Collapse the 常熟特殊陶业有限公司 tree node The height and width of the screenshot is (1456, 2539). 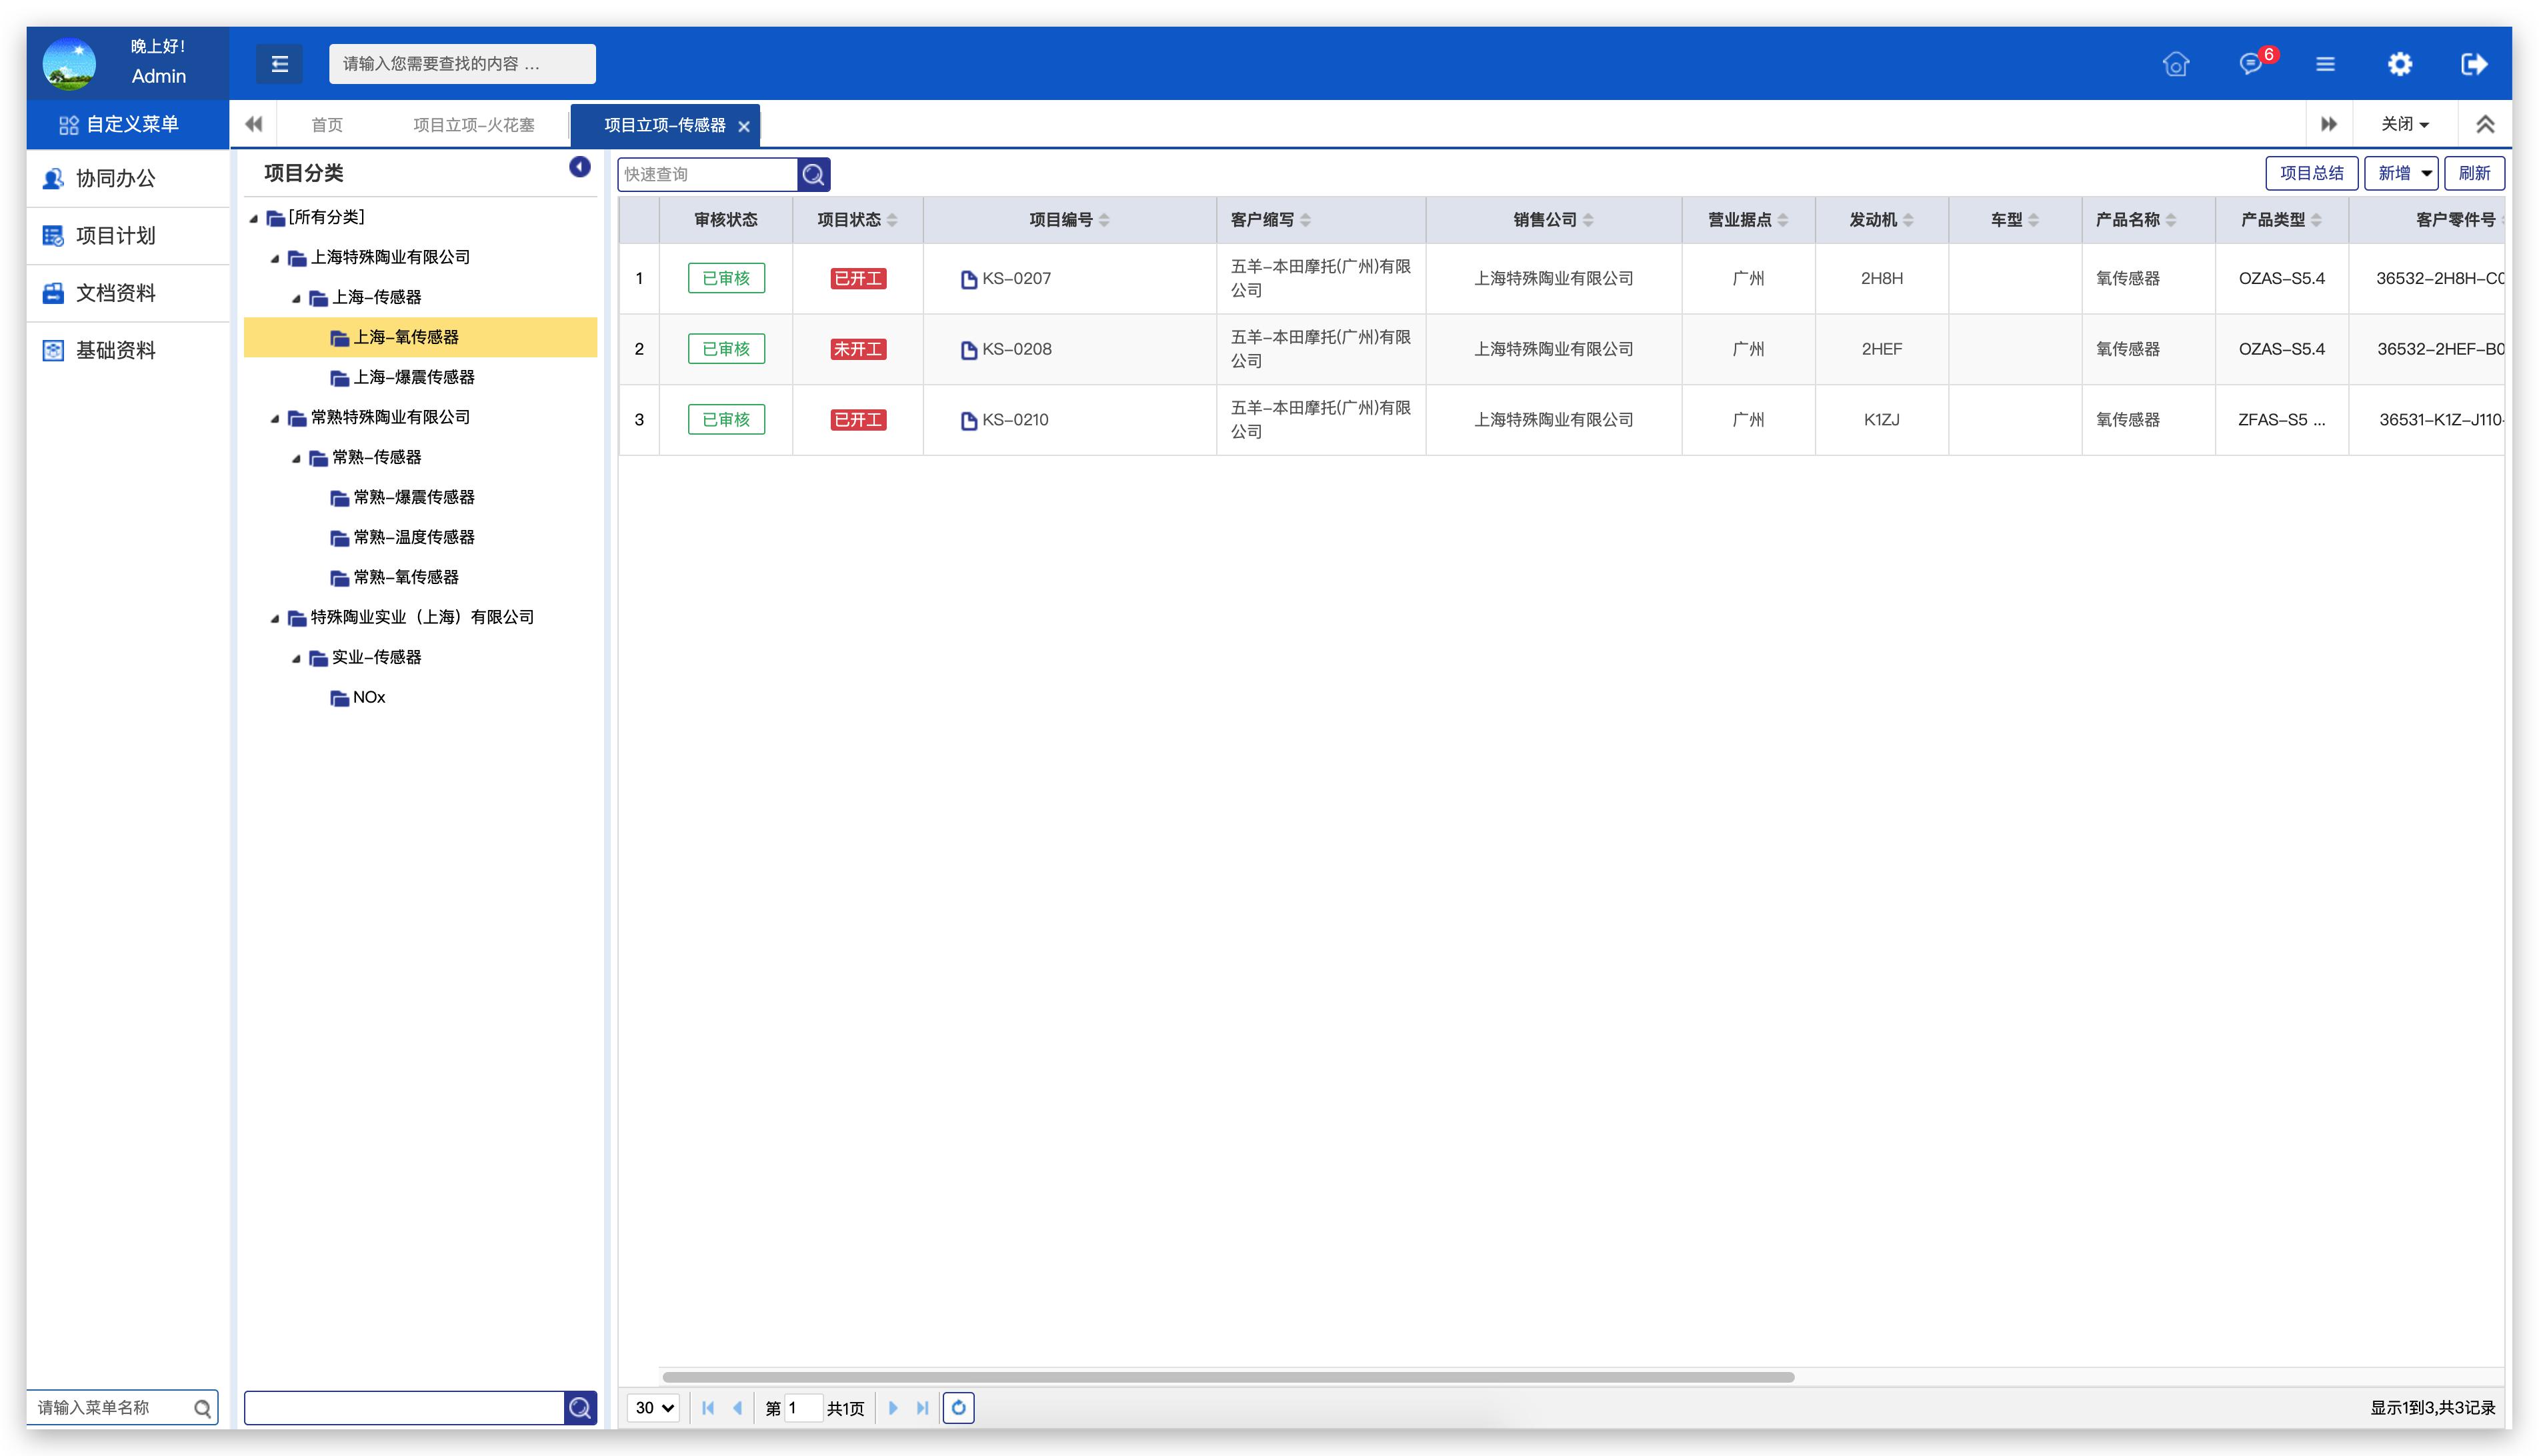pyautogui.click(x=275, y=418)
